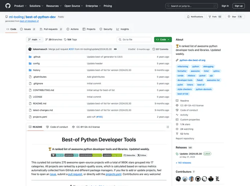
Task: Click the Sign in link
Action: pos(225,6)
